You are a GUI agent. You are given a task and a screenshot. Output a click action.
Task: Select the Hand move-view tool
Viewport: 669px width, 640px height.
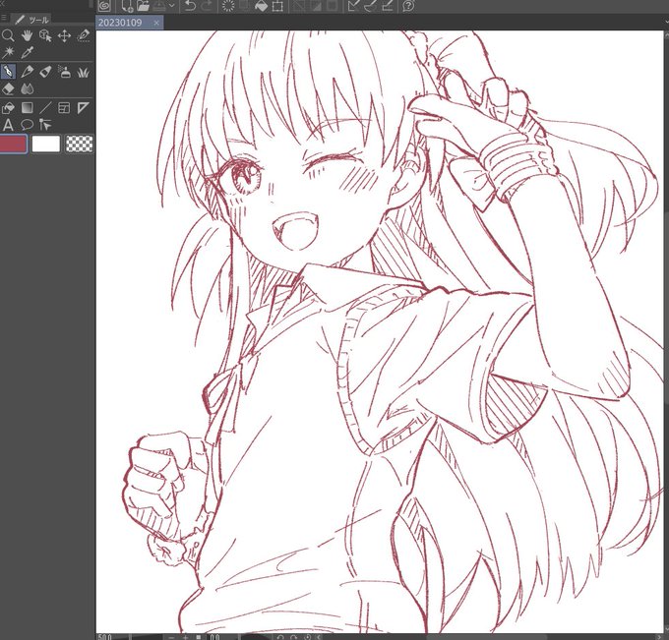[x=27, y=35]
